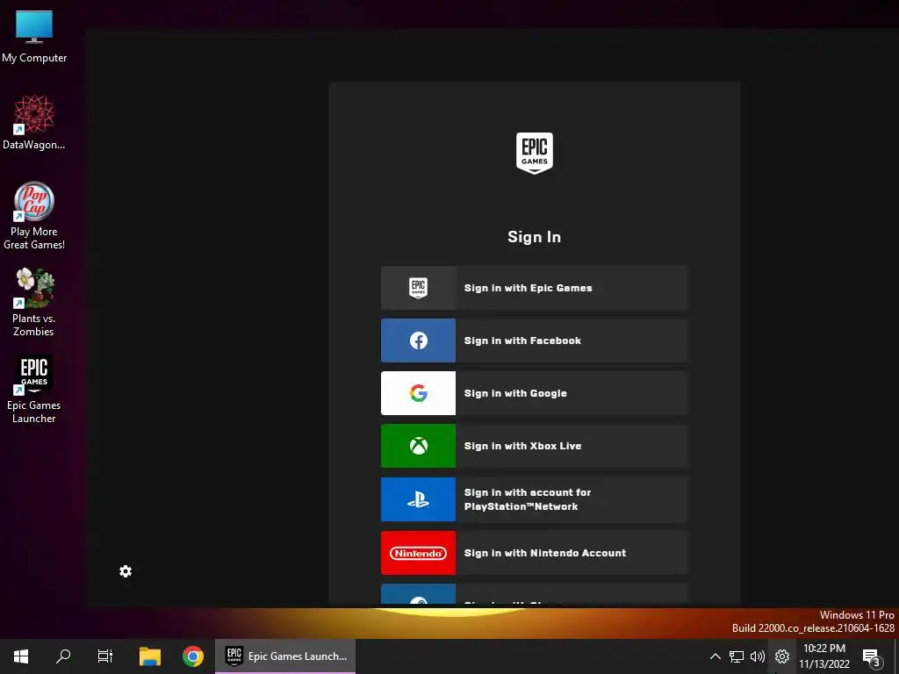The height and width of the screenshot is (674, 899).
Task: Select Epic Games Launcher desktop shortcut
Action: point(34,390)
